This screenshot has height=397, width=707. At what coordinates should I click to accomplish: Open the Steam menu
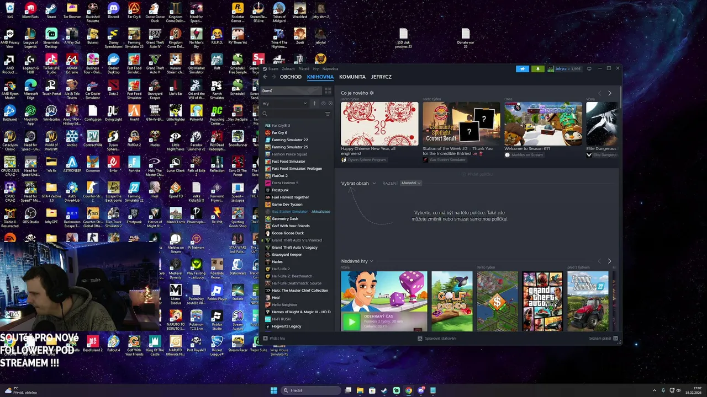point(271,69)
